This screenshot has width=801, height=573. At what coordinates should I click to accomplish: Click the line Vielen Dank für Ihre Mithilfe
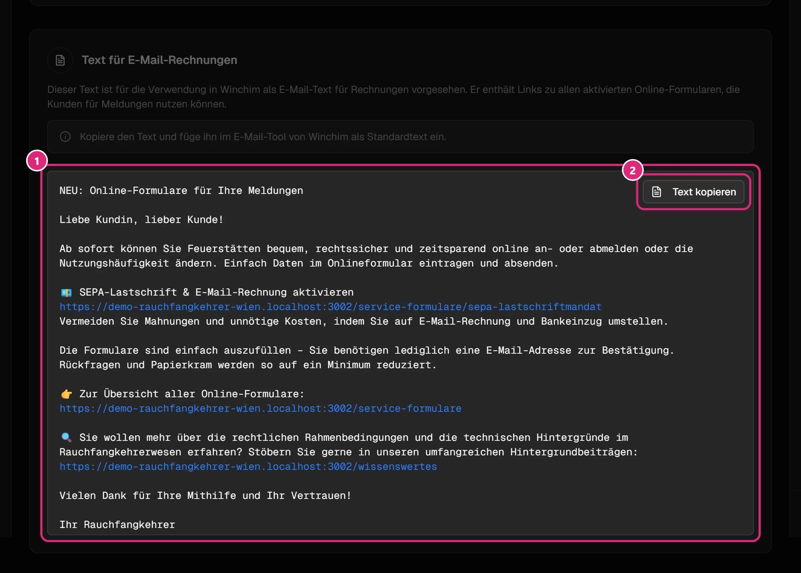(205, 496)
